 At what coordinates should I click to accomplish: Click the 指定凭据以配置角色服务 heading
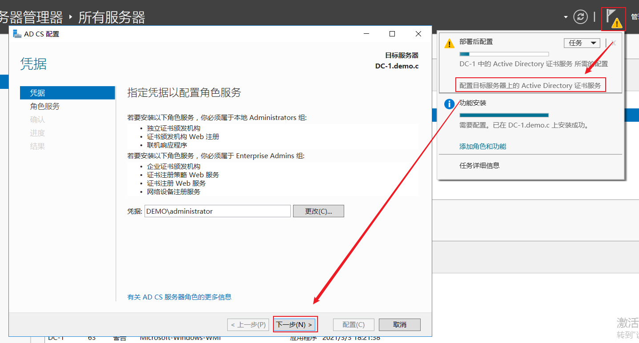point(184,92)
